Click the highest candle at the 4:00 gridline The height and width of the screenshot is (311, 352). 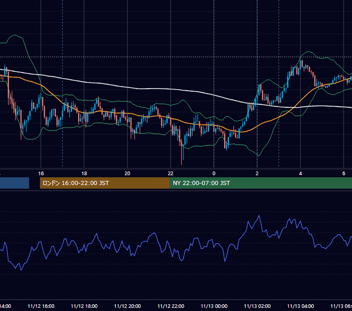click(301, 65)
